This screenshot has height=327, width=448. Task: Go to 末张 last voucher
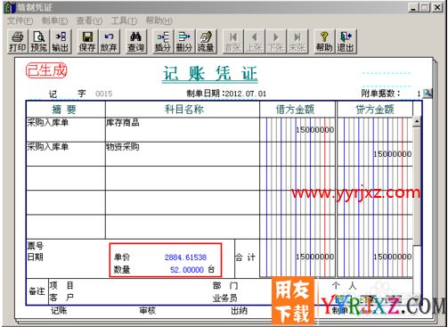pos(297,41)
